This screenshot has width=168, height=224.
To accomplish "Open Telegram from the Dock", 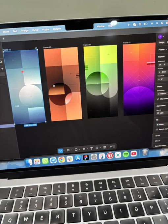I will (x=53, y=160).
